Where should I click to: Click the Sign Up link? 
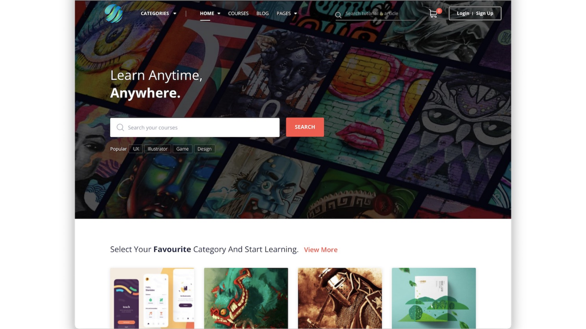coord(484,13)
